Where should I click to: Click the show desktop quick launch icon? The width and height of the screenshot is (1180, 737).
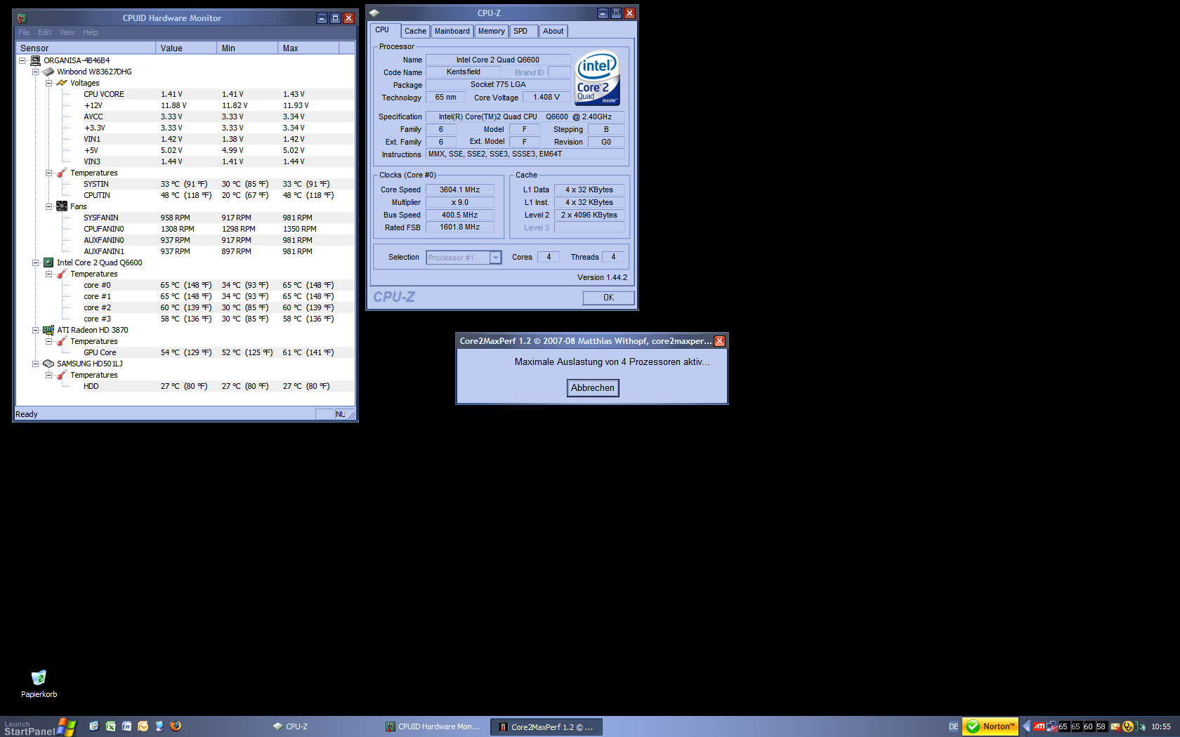(x=159, y=726)
